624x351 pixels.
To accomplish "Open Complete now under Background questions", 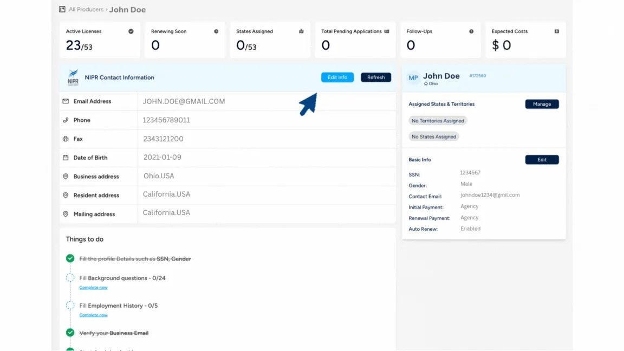I will tap(93, 287).
